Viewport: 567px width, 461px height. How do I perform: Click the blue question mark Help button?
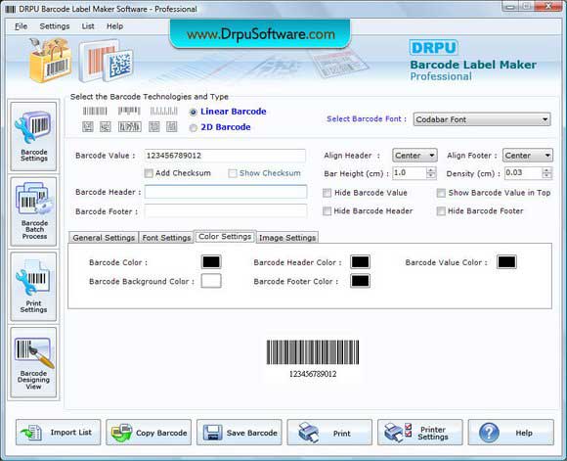[x=510, y=433]
